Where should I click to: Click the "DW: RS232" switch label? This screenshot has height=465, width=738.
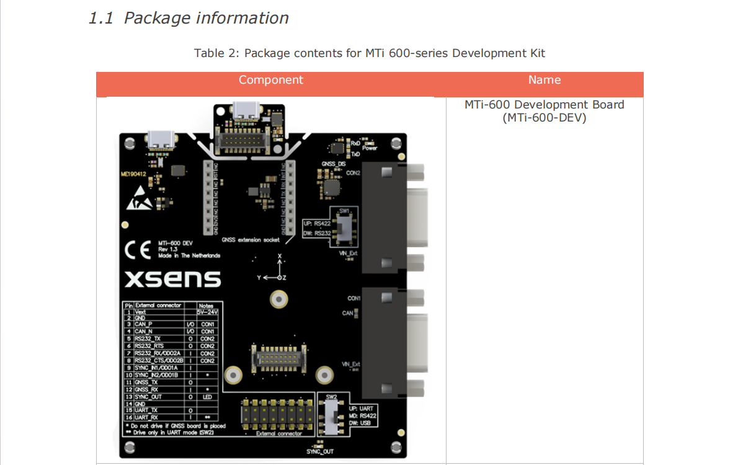pos(317,234)
